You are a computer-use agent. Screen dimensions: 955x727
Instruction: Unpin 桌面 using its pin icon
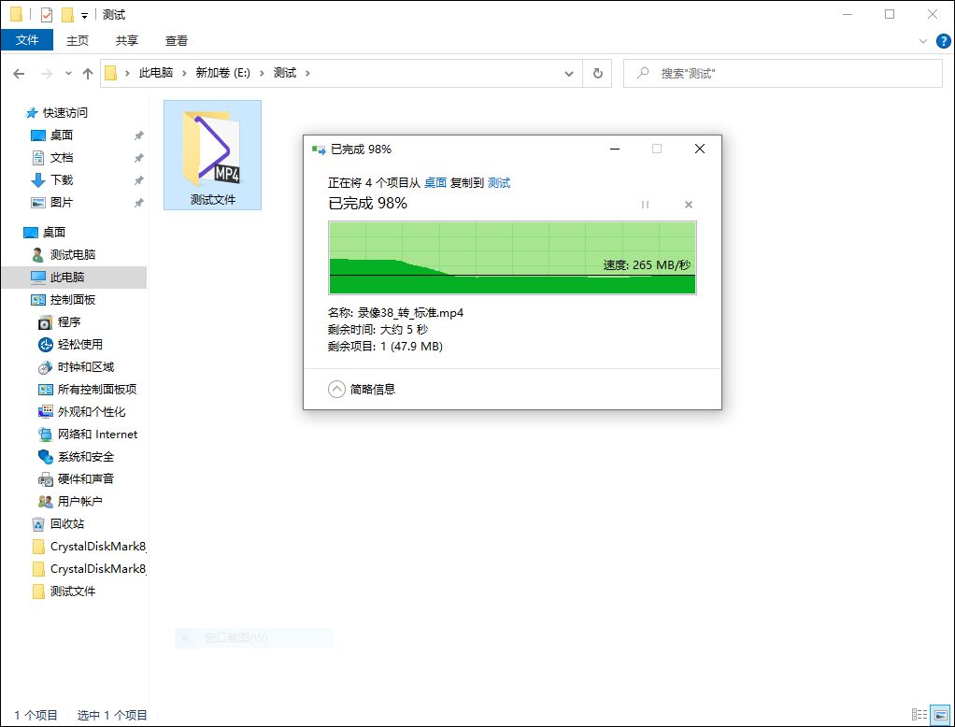139,135
